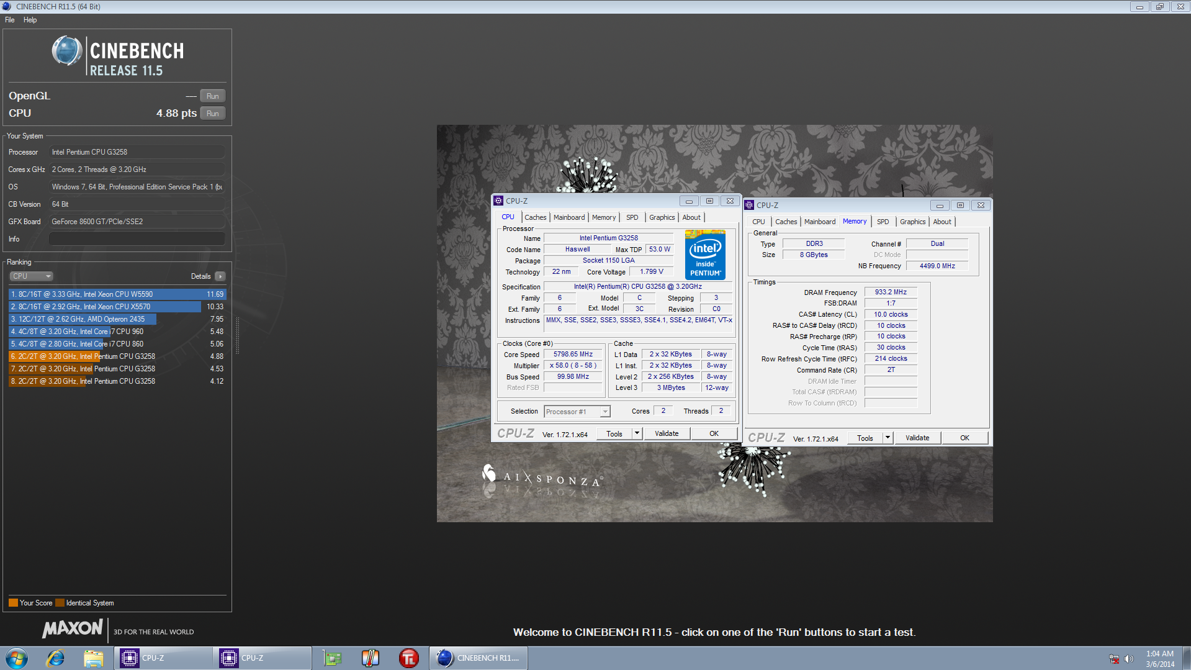Click the DRAM Frequency value 933.2 MHz

pos(891,292)
